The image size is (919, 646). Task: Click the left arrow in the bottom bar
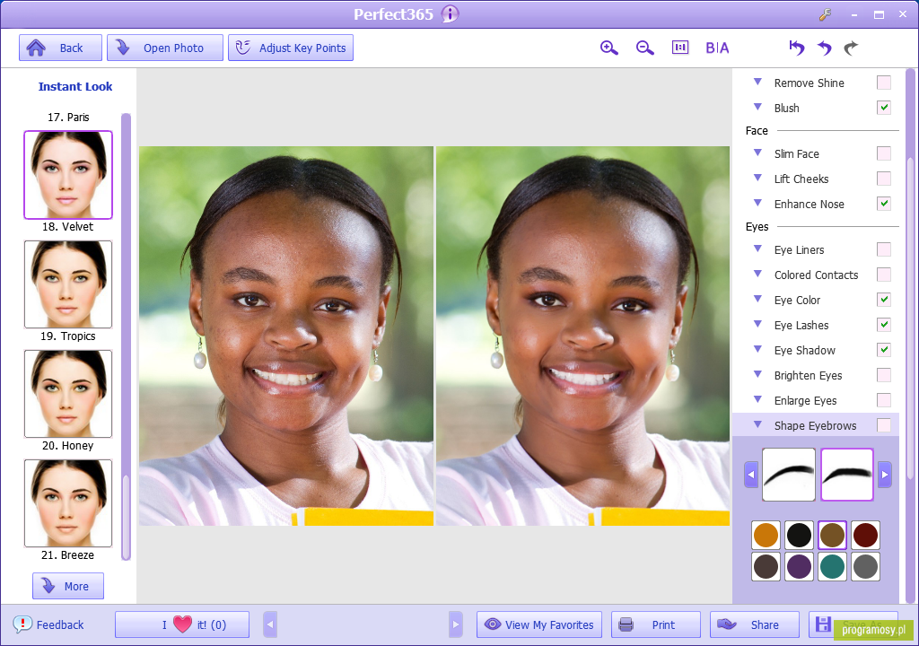[x=270, y=624]
